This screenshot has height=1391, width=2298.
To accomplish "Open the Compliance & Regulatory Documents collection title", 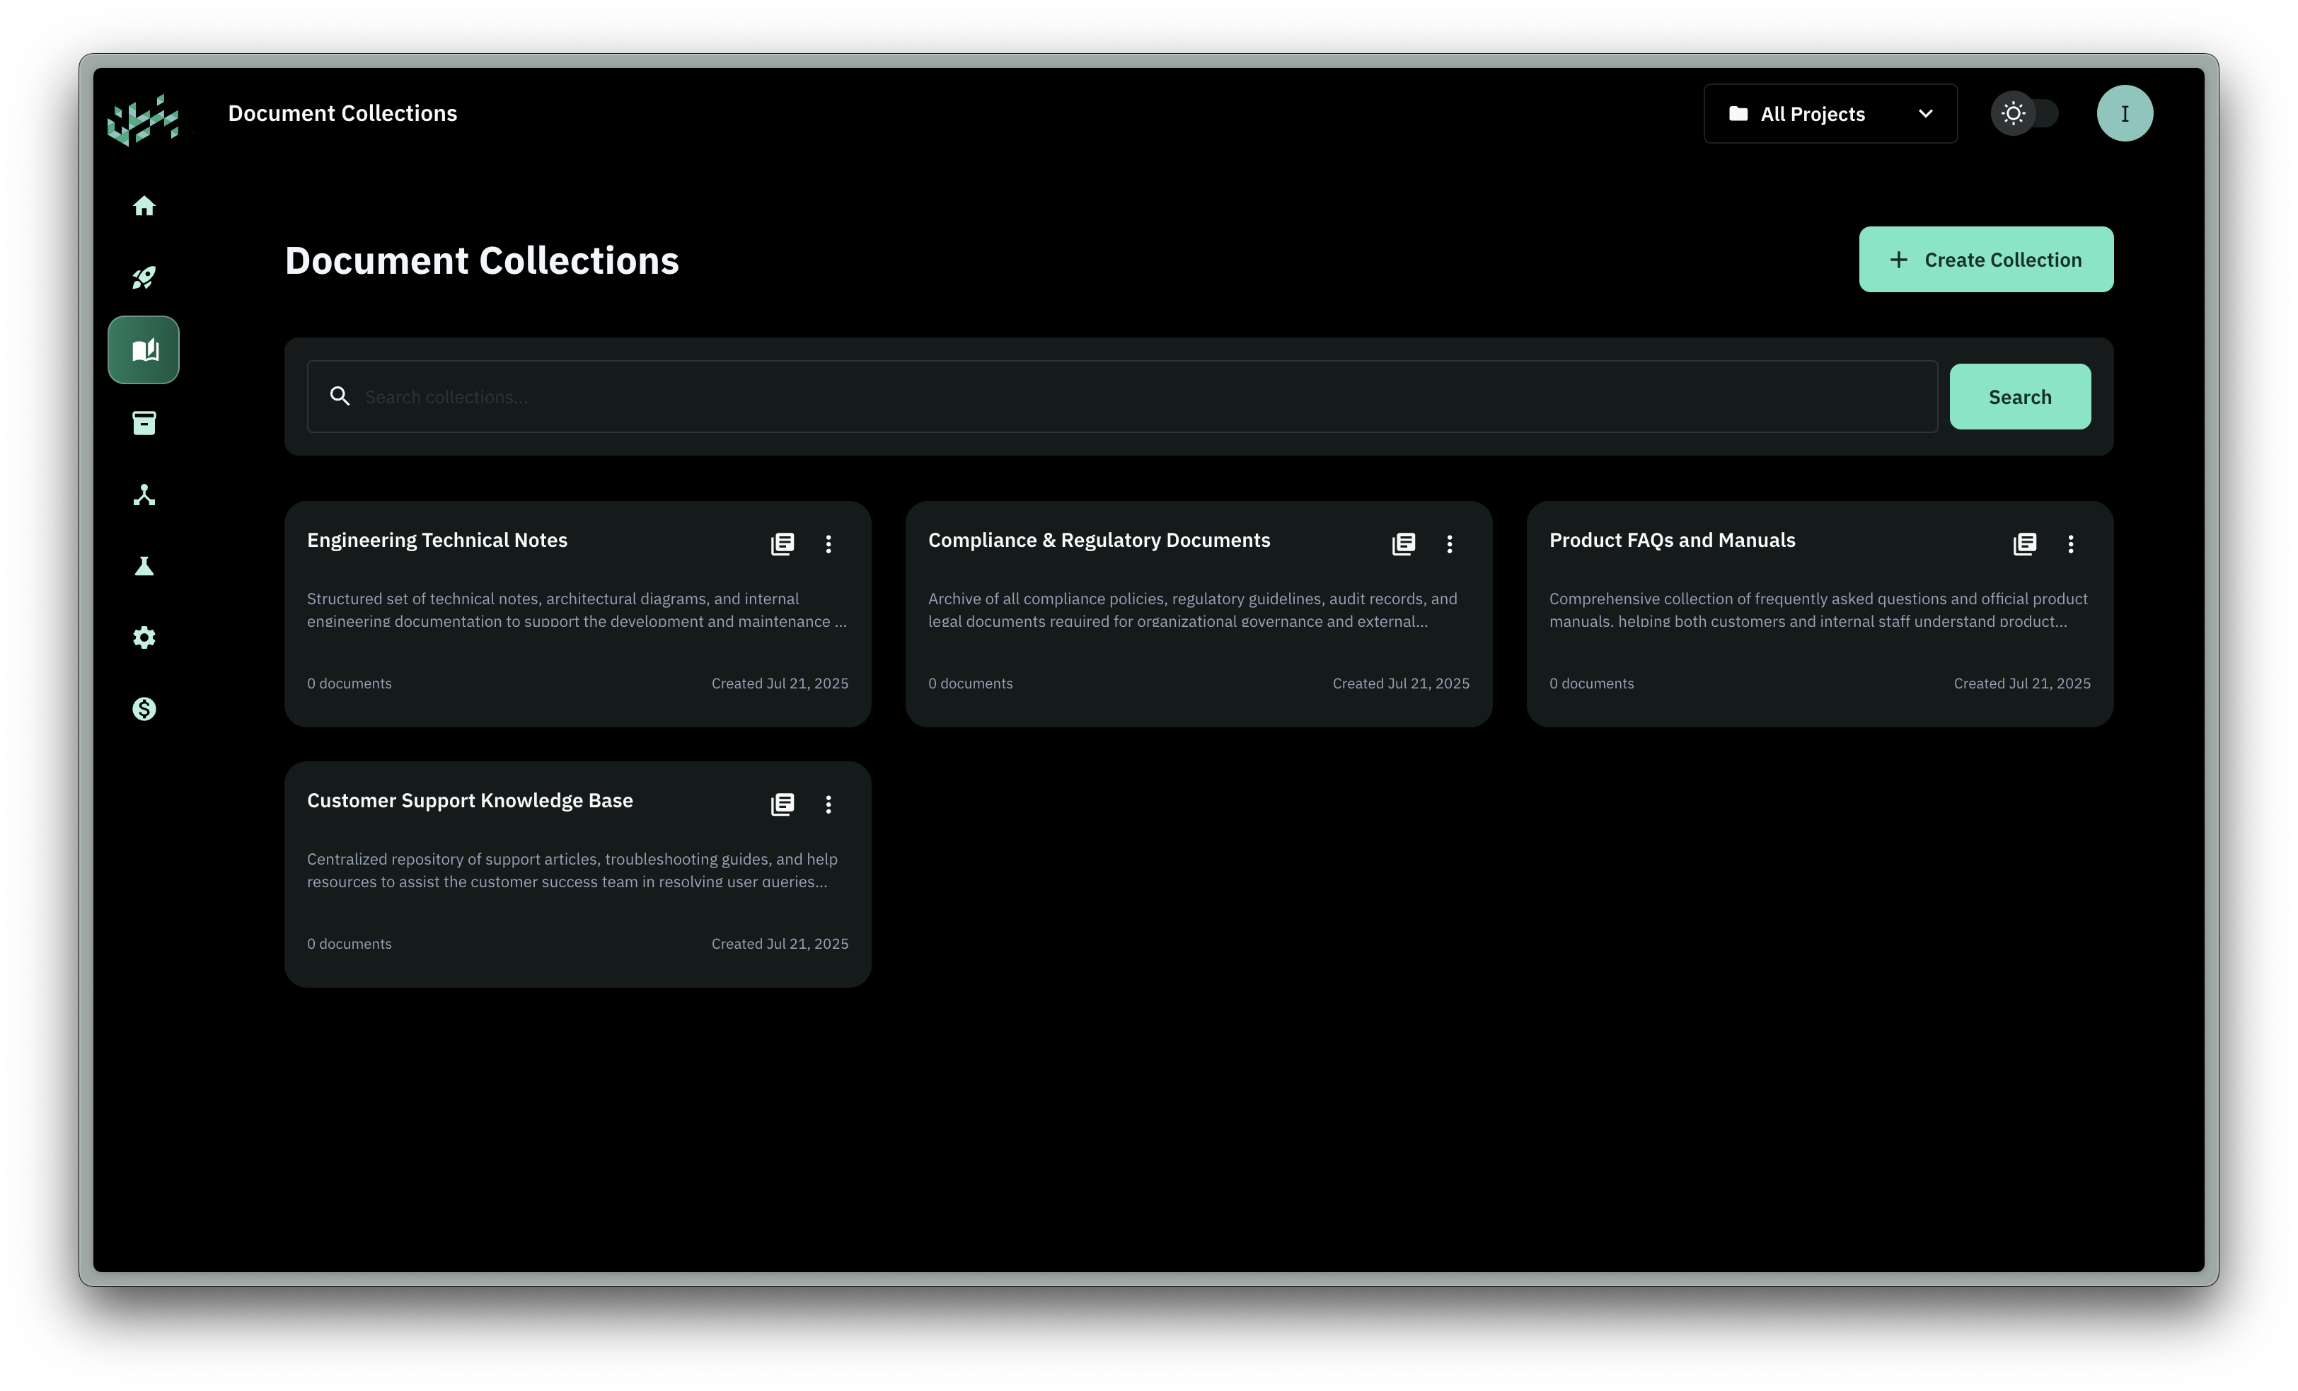I will [1099, 540].
